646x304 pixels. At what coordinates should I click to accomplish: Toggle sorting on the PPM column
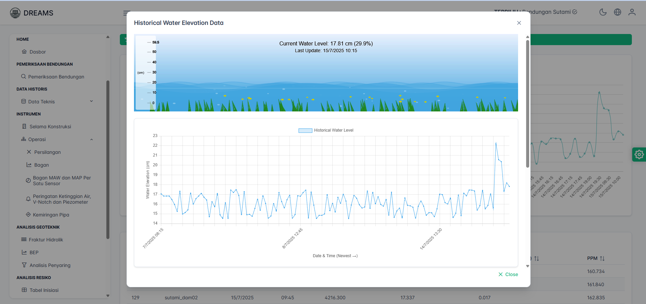[602, 258]
